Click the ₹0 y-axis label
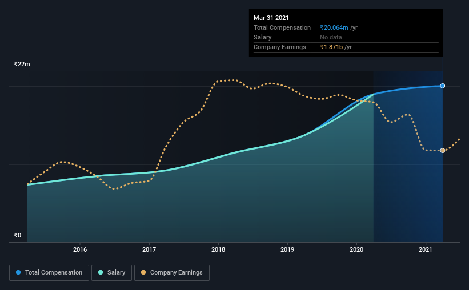469x290 pixels. point(17,235)
